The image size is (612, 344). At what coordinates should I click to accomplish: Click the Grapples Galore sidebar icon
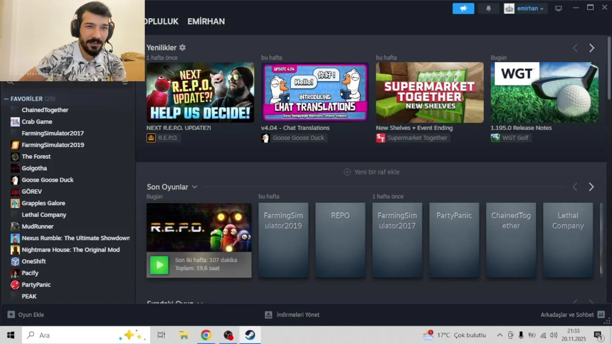click(x=15, y=203)
